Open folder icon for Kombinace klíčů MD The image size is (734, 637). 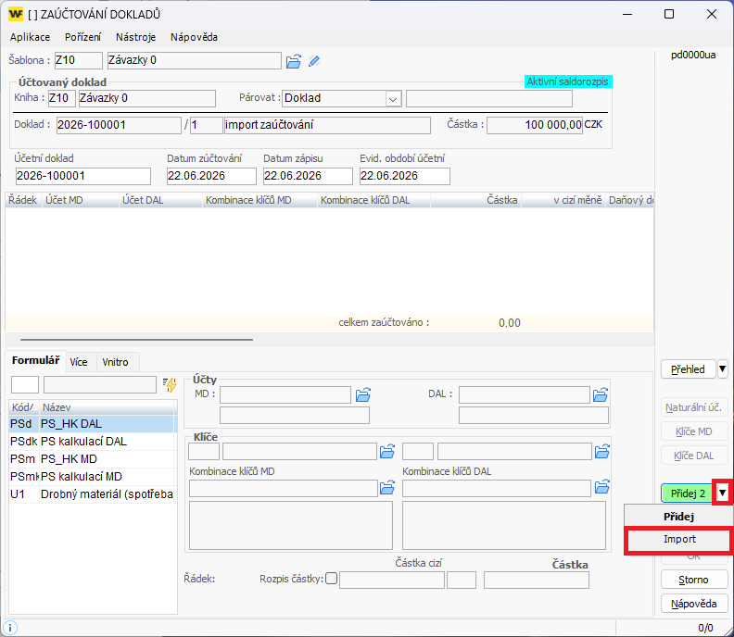(387, 488)
